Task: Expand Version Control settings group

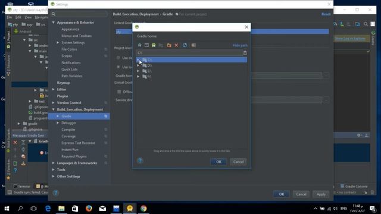Action: 54,103
